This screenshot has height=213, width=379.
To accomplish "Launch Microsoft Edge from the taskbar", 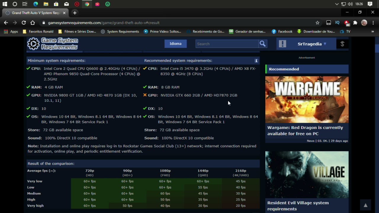I will click(x=36, y=4).
